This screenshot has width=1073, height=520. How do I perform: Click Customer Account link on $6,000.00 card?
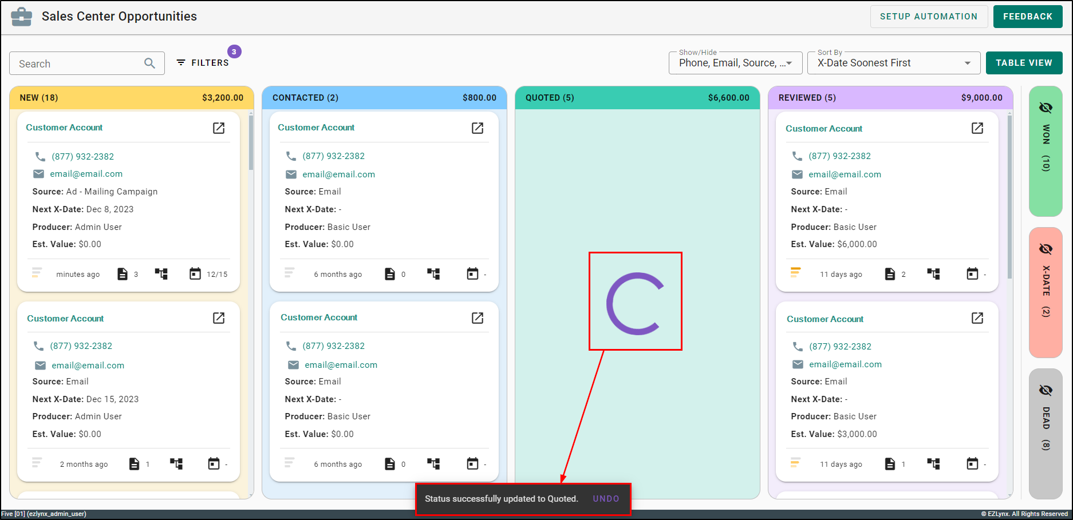(824, 129)
